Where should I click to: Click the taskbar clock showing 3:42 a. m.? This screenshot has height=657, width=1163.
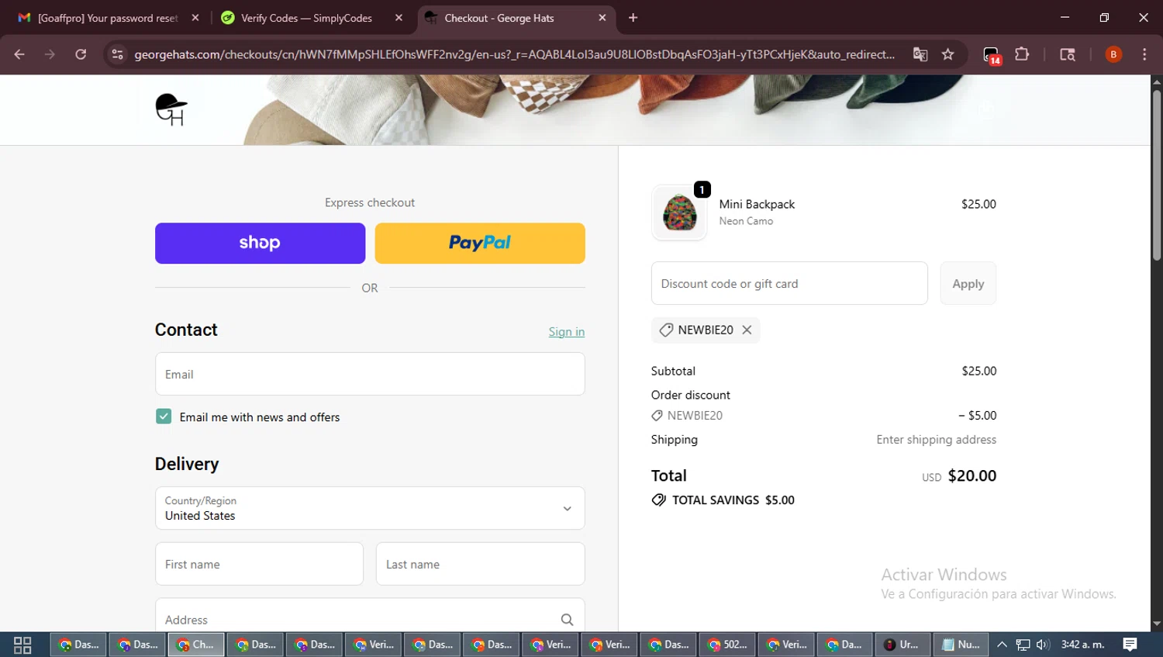1083,645
